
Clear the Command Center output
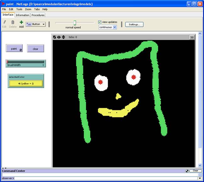tap(196, 171)
